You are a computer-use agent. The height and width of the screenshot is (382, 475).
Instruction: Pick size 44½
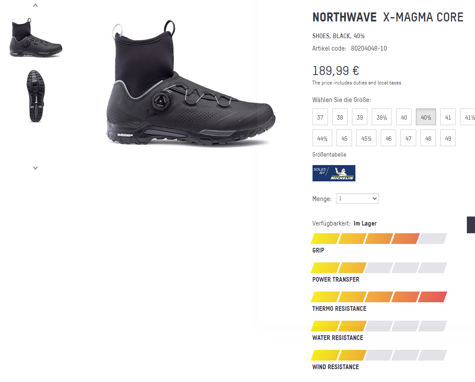[x=322, y=138]
